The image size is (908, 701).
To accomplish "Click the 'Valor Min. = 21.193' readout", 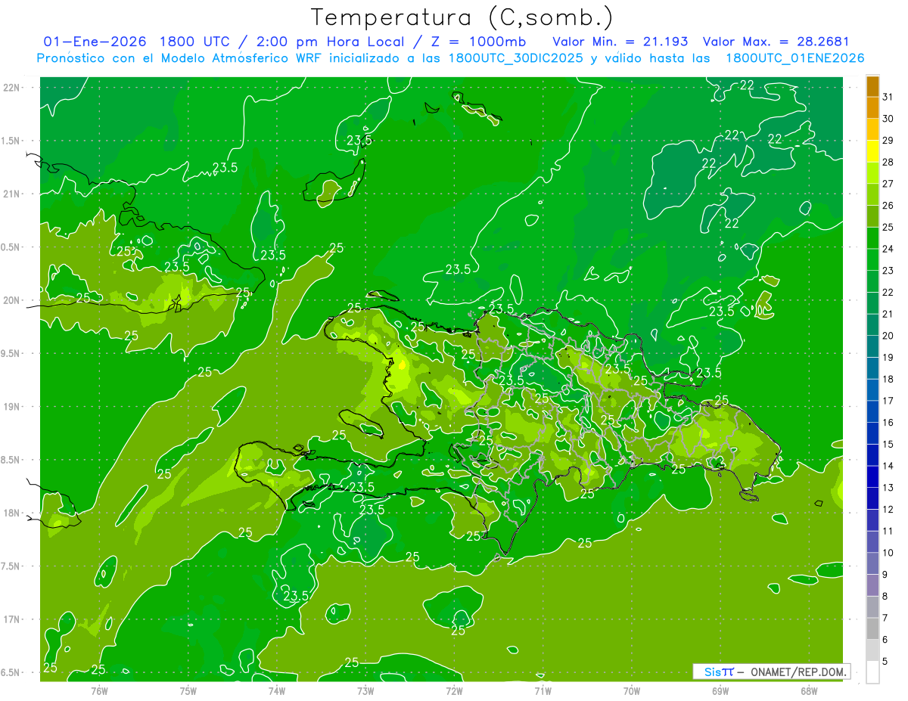I will tap(620, 42).
